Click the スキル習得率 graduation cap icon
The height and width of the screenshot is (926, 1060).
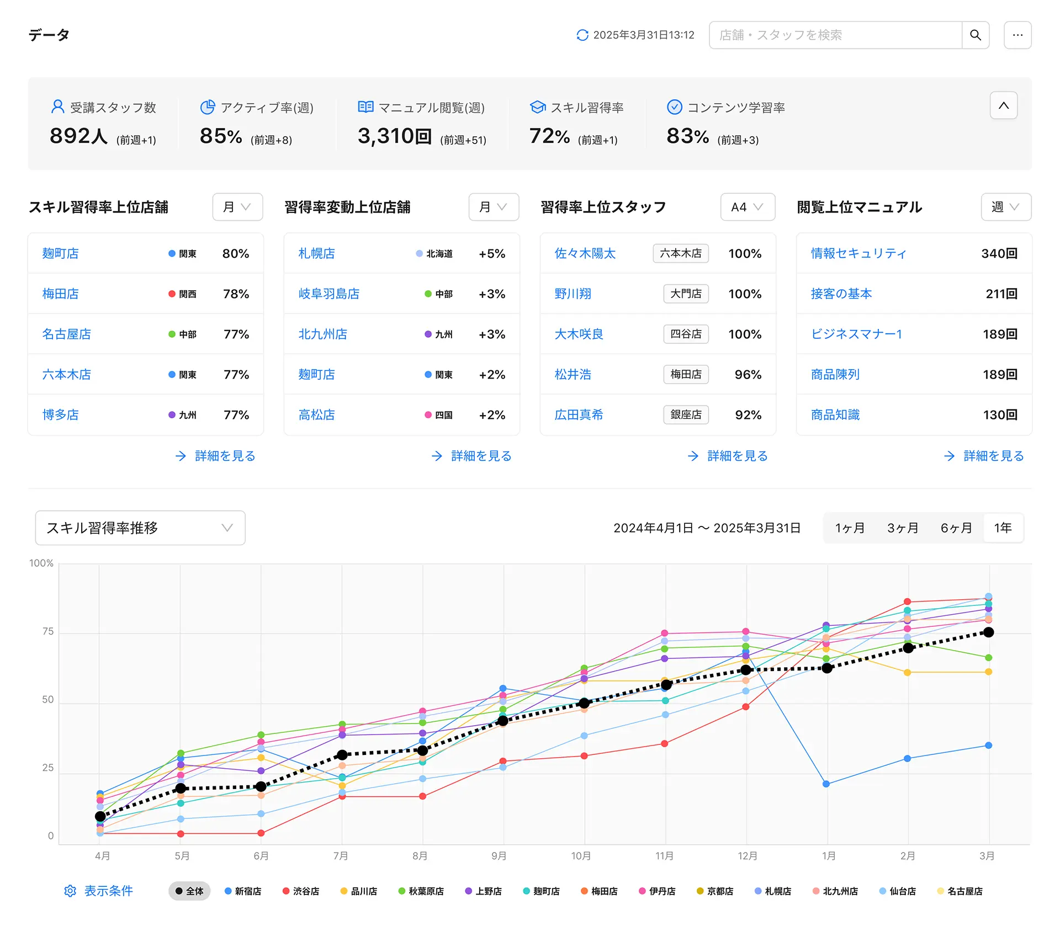point(537,107)
